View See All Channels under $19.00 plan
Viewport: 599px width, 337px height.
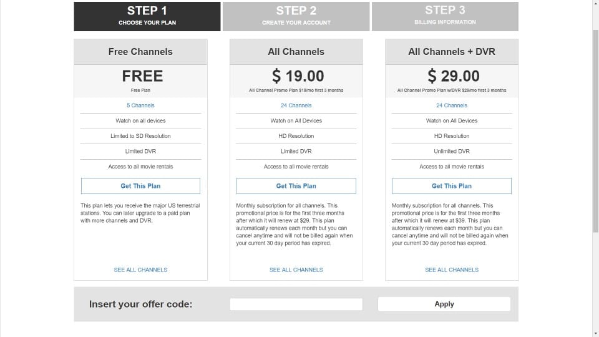click(x=296, y=270)
